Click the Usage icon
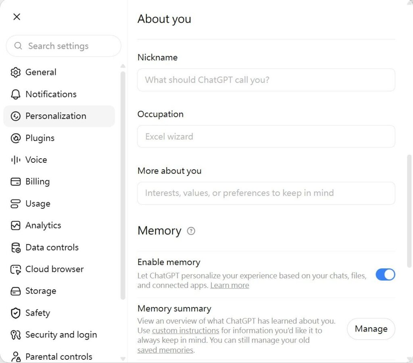Image resolution: width=413 pixels, height=363 pixels. click(16, 203)
